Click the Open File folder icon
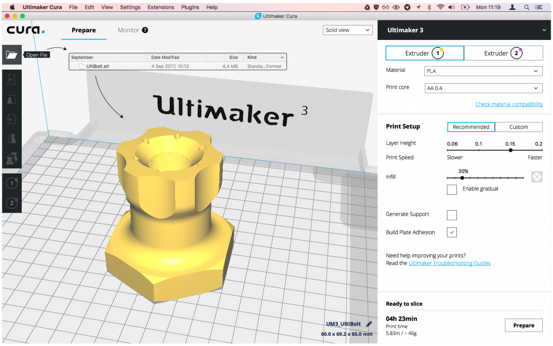The image size is (553, 346). [x=11, y=55]
